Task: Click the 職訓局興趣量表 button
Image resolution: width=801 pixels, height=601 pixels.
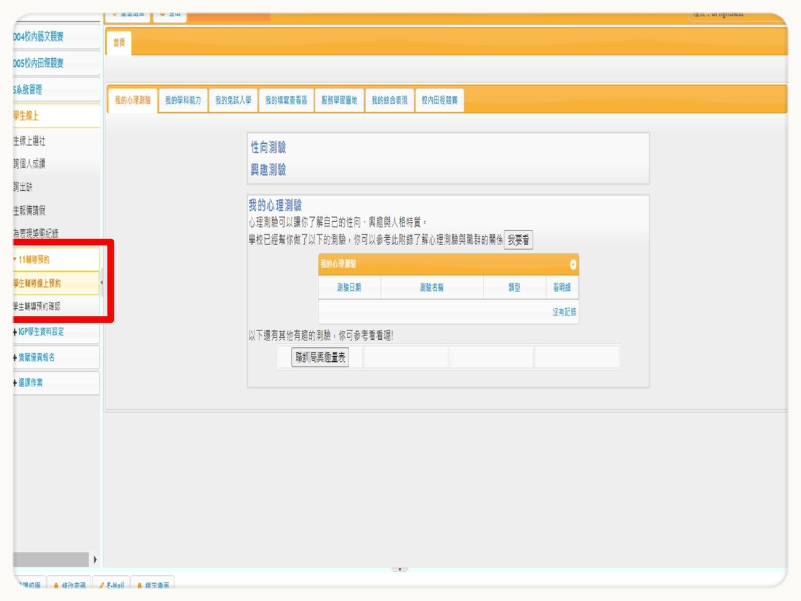Action: pyautogui.click(x=320, y=357)
